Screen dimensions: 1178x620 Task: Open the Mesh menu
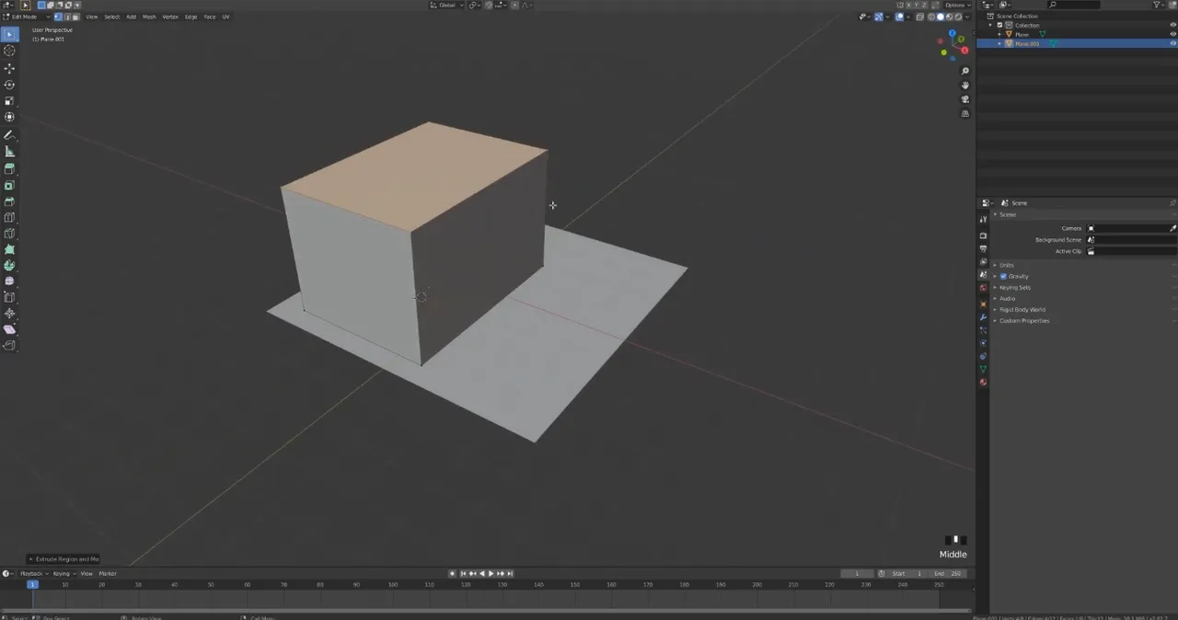click(149, 17)
